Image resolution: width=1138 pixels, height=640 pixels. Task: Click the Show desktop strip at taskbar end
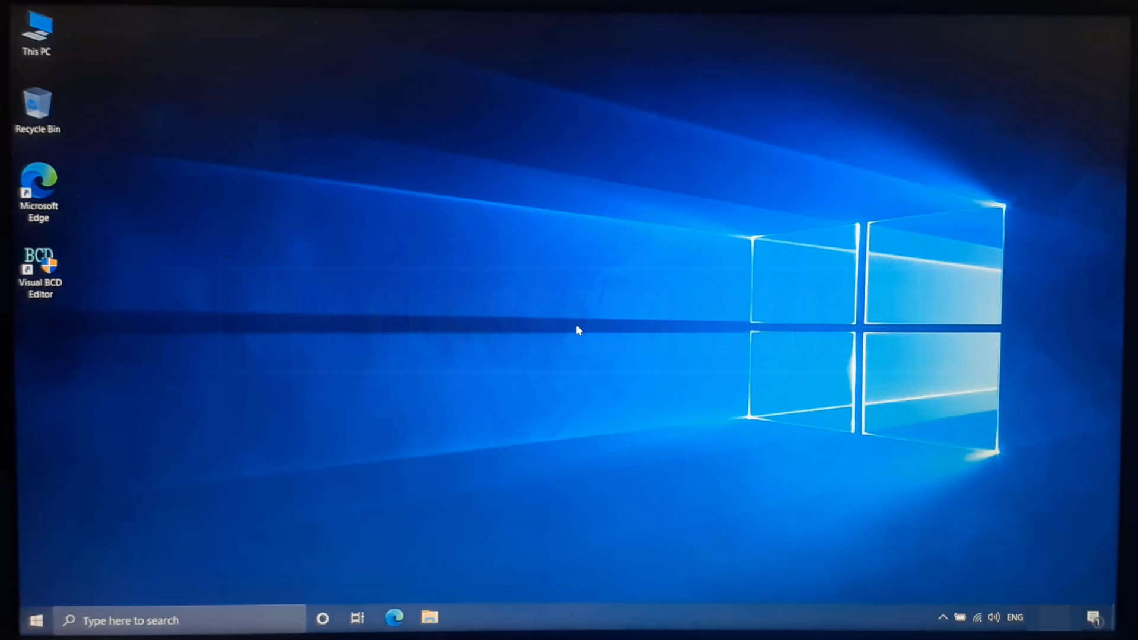(x=1113, y=617)
